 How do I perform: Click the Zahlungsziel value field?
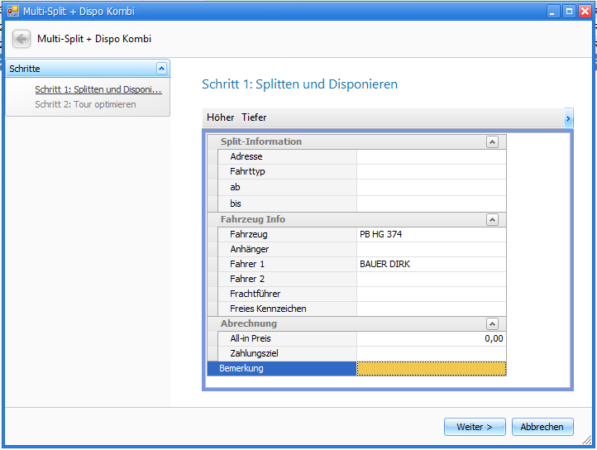click(x=431, y=353)
